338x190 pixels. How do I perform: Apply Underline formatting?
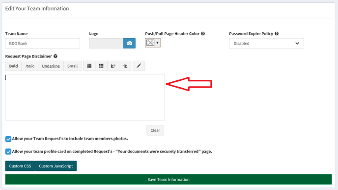coord(51,66)
